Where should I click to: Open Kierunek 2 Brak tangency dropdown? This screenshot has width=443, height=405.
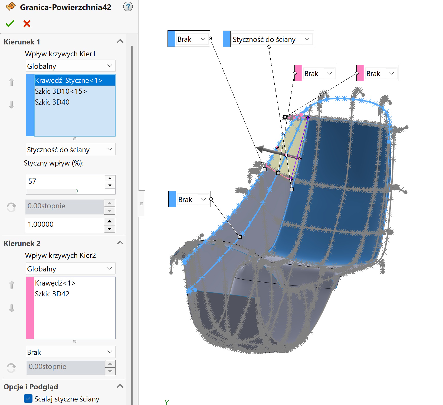[x=71, y=352]
